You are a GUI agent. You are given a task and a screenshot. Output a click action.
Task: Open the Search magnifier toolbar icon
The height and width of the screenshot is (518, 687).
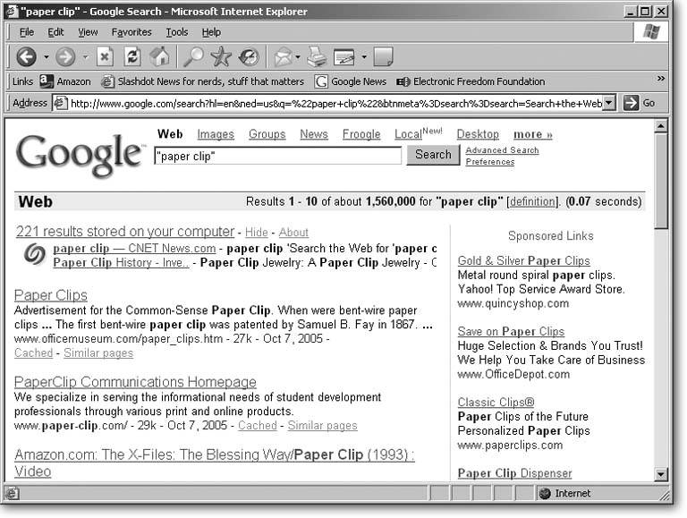[x=193, y=56]
